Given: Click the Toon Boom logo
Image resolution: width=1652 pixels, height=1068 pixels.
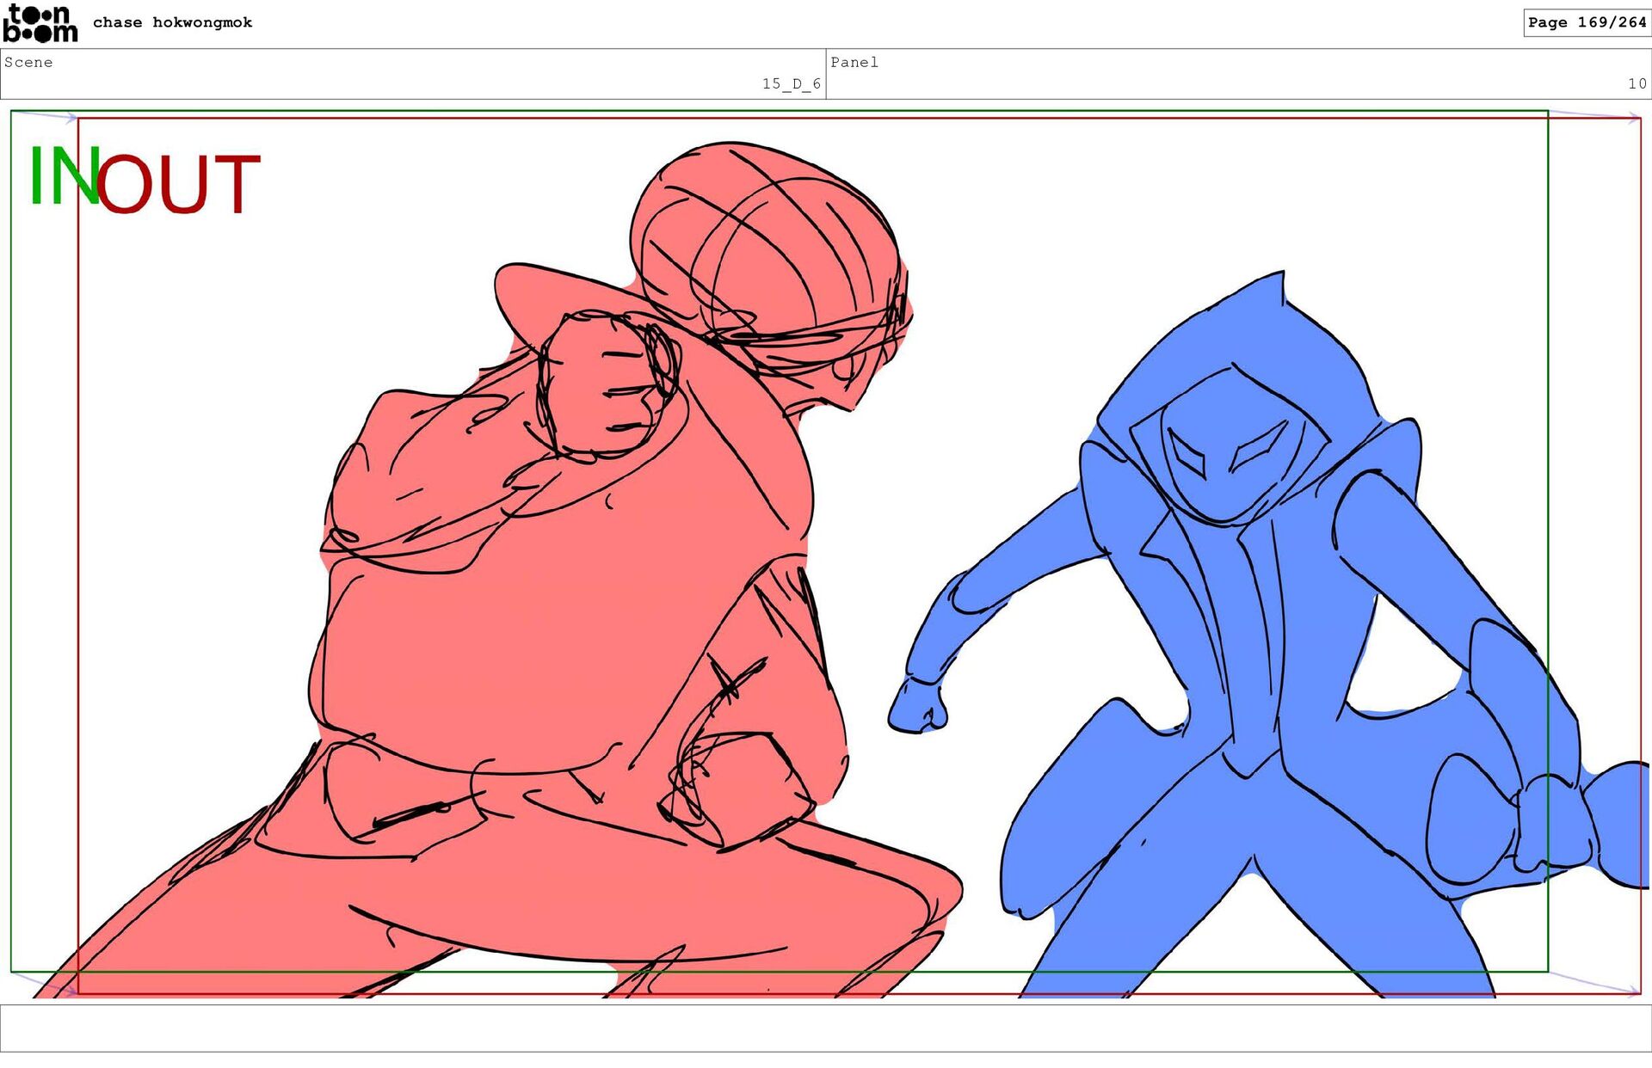Looking at the screenshot, I should pos(40,23).
